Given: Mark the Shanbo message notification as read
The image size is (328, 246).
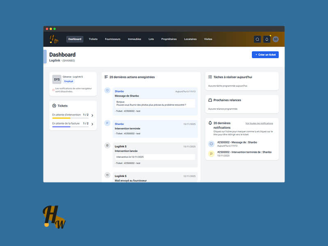Looking at the screenshot, I should pyautogui.click(x=211, y=144).
